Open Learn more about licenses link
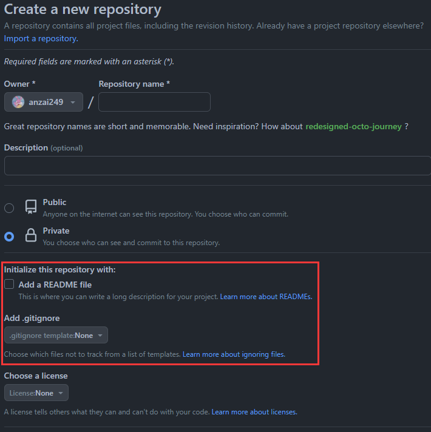The image size is (431, 432). point(254,412)
